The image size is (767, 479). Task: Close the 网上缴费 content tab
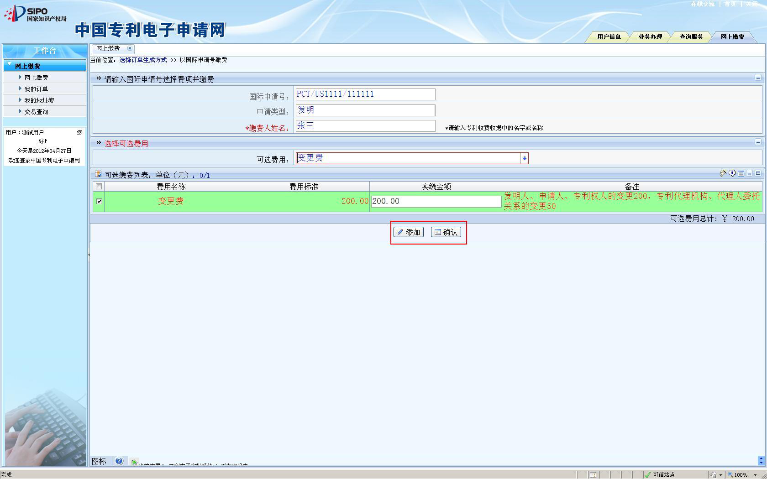130,48
